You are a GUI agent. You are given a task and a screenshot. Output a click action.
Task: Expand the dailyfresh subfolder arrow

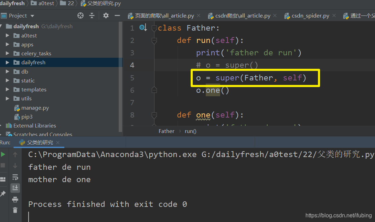[x=7, y=62]
